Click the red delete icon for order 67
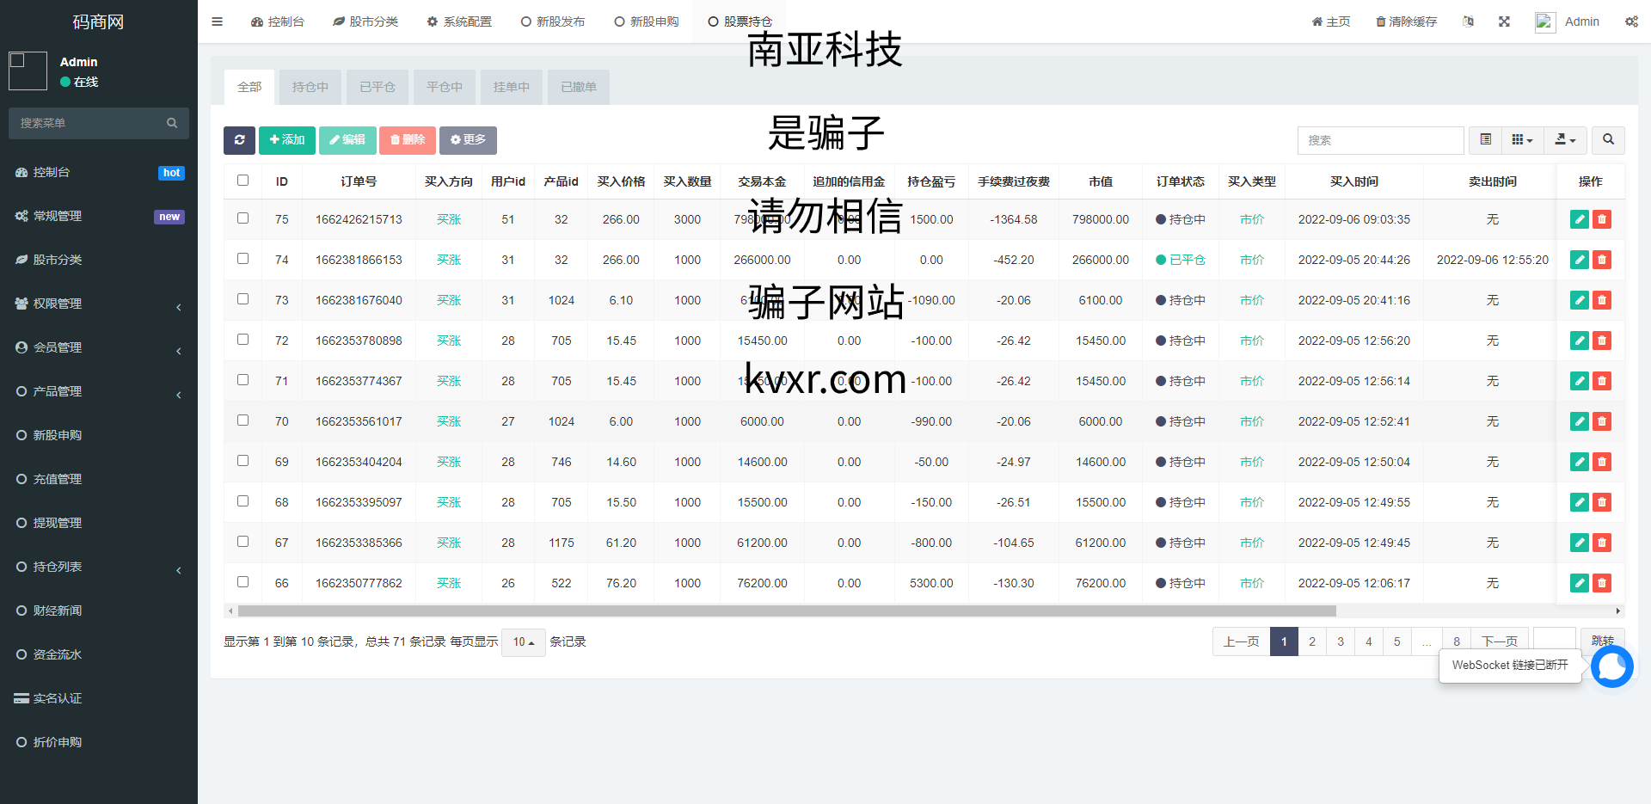Screen dimensions: 1651x804 (x=1602, y=543)
